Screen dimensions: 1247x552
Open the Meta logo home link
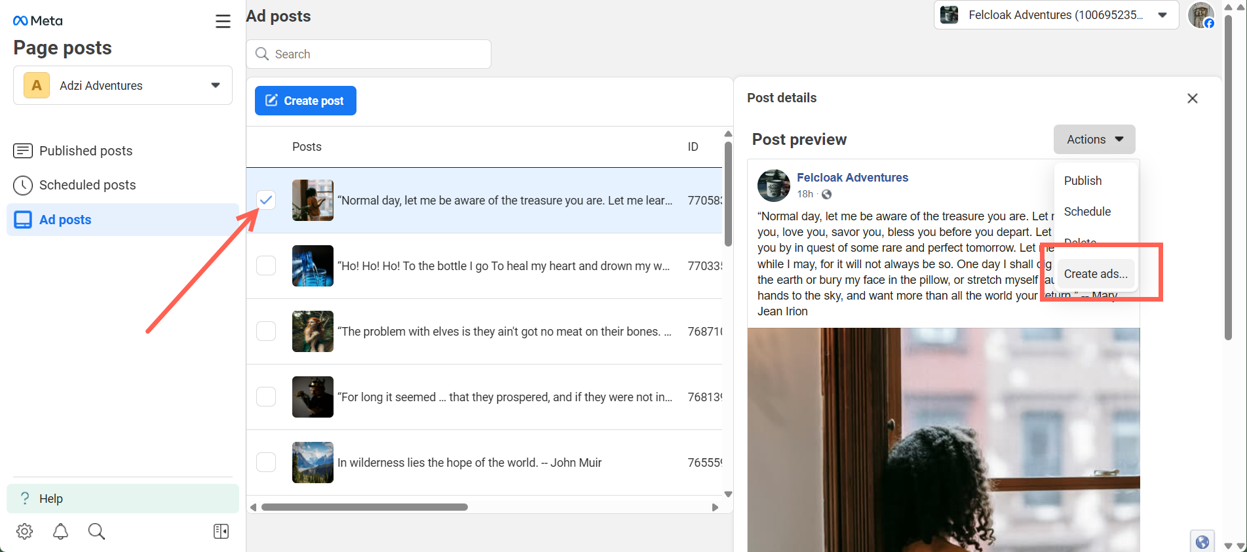38,21
